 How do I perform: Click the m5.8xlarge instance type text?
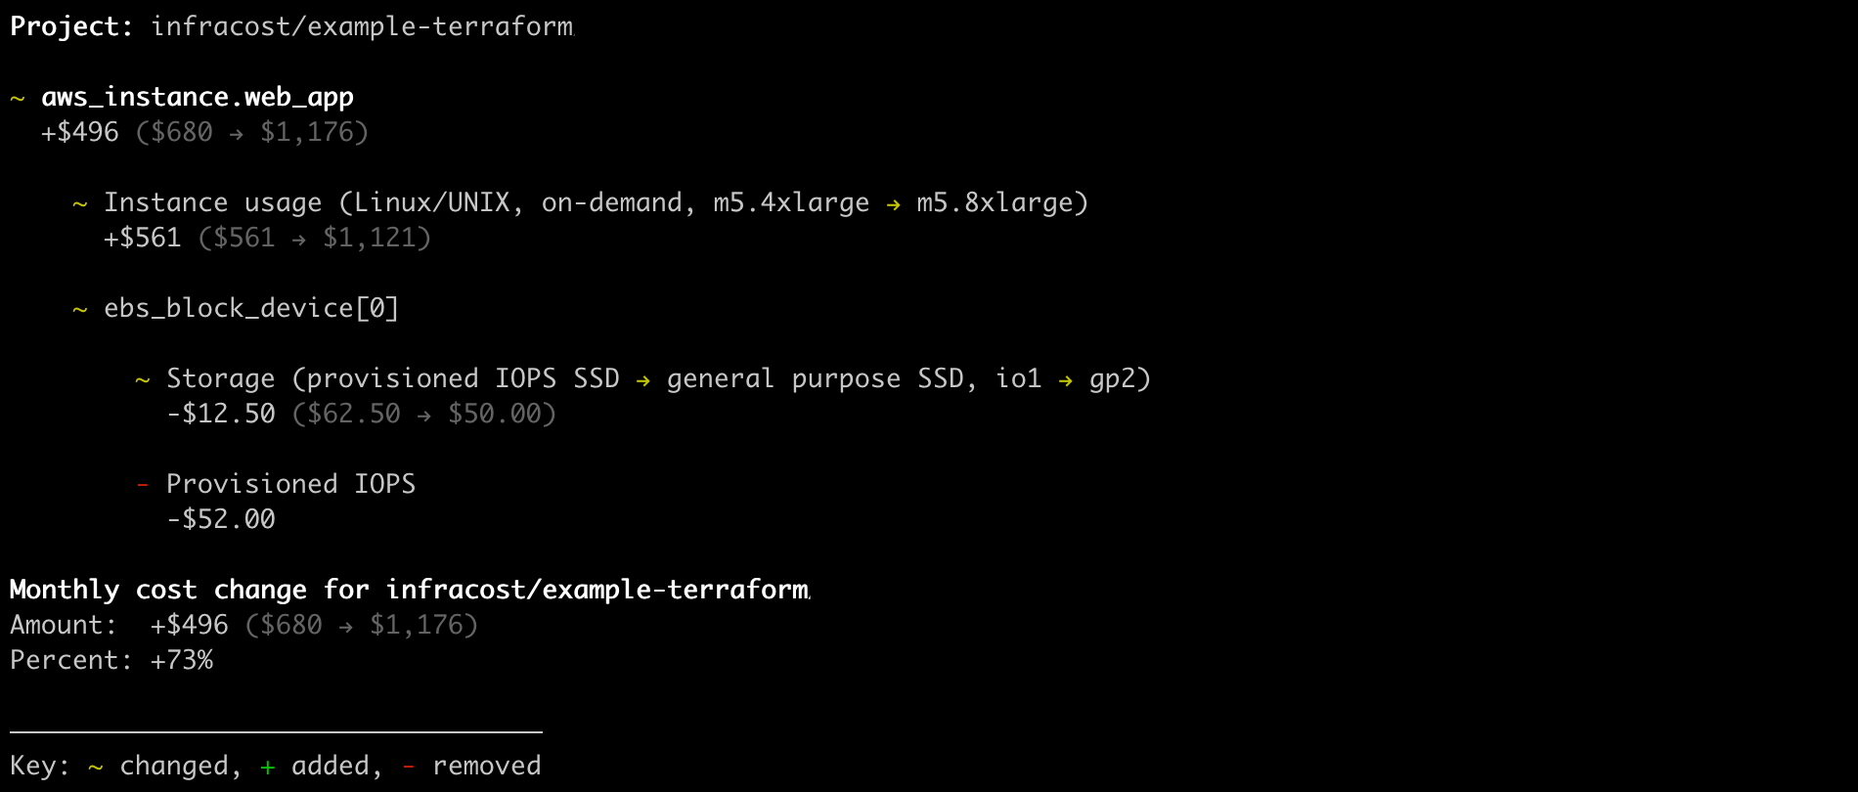point(995,203)
